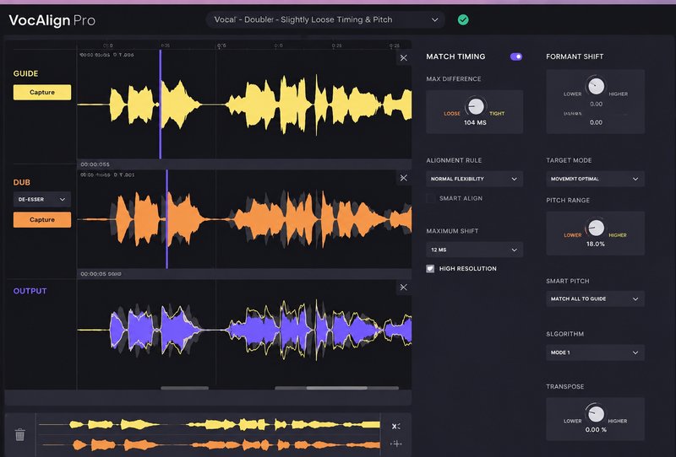Click the orange Dub Capture button

41,219
